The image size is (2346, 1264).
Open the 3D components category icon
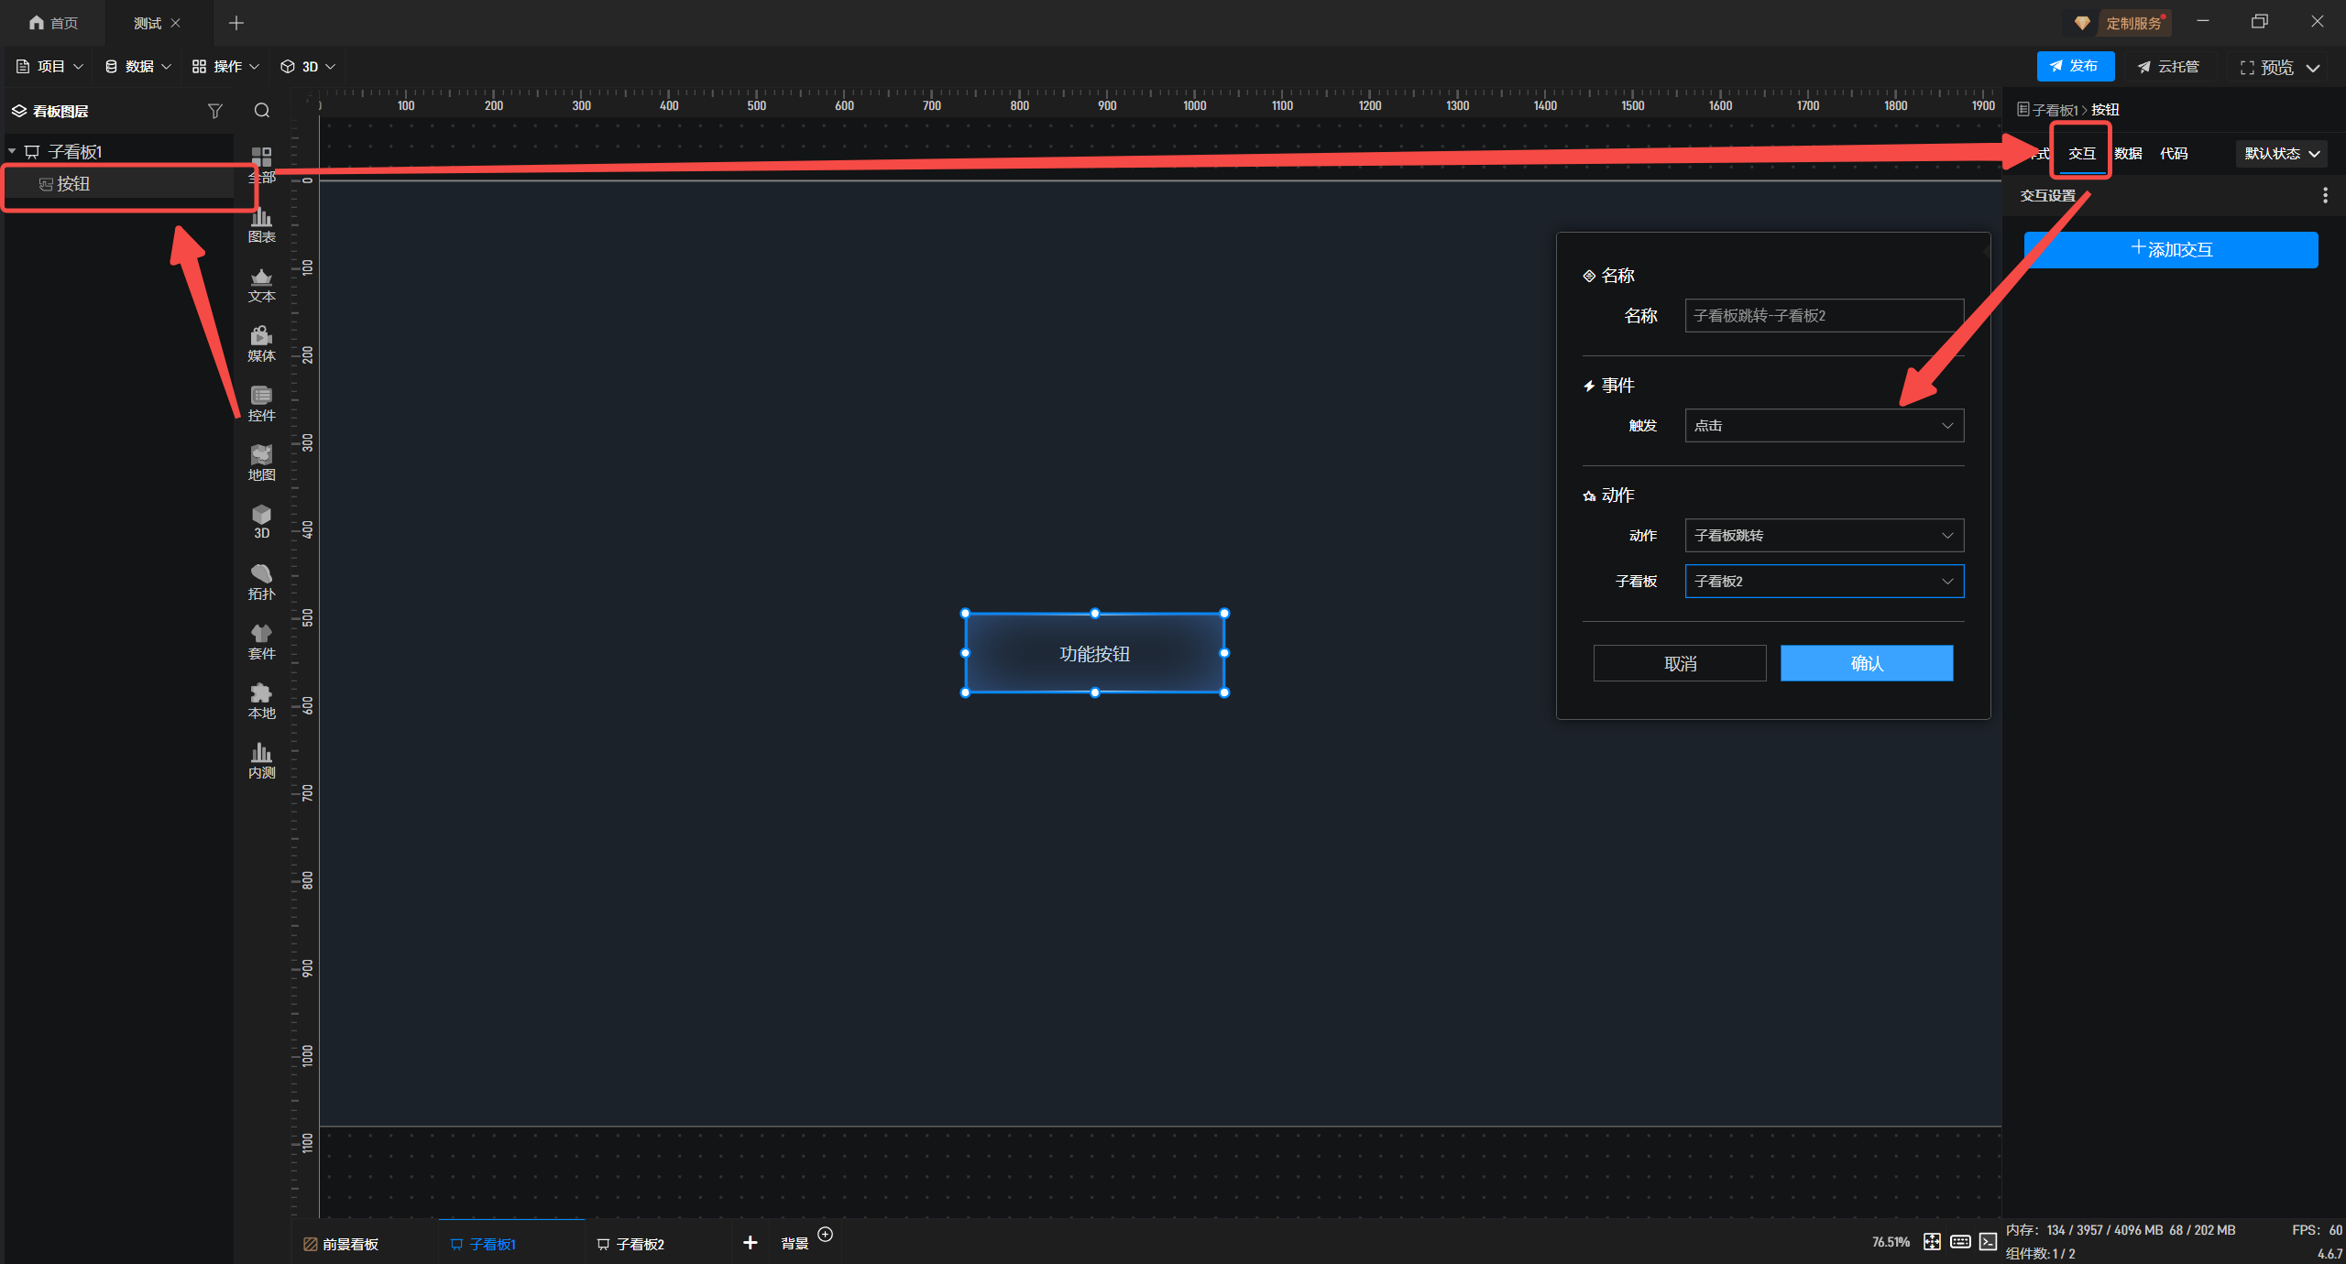tap(261, 521)
